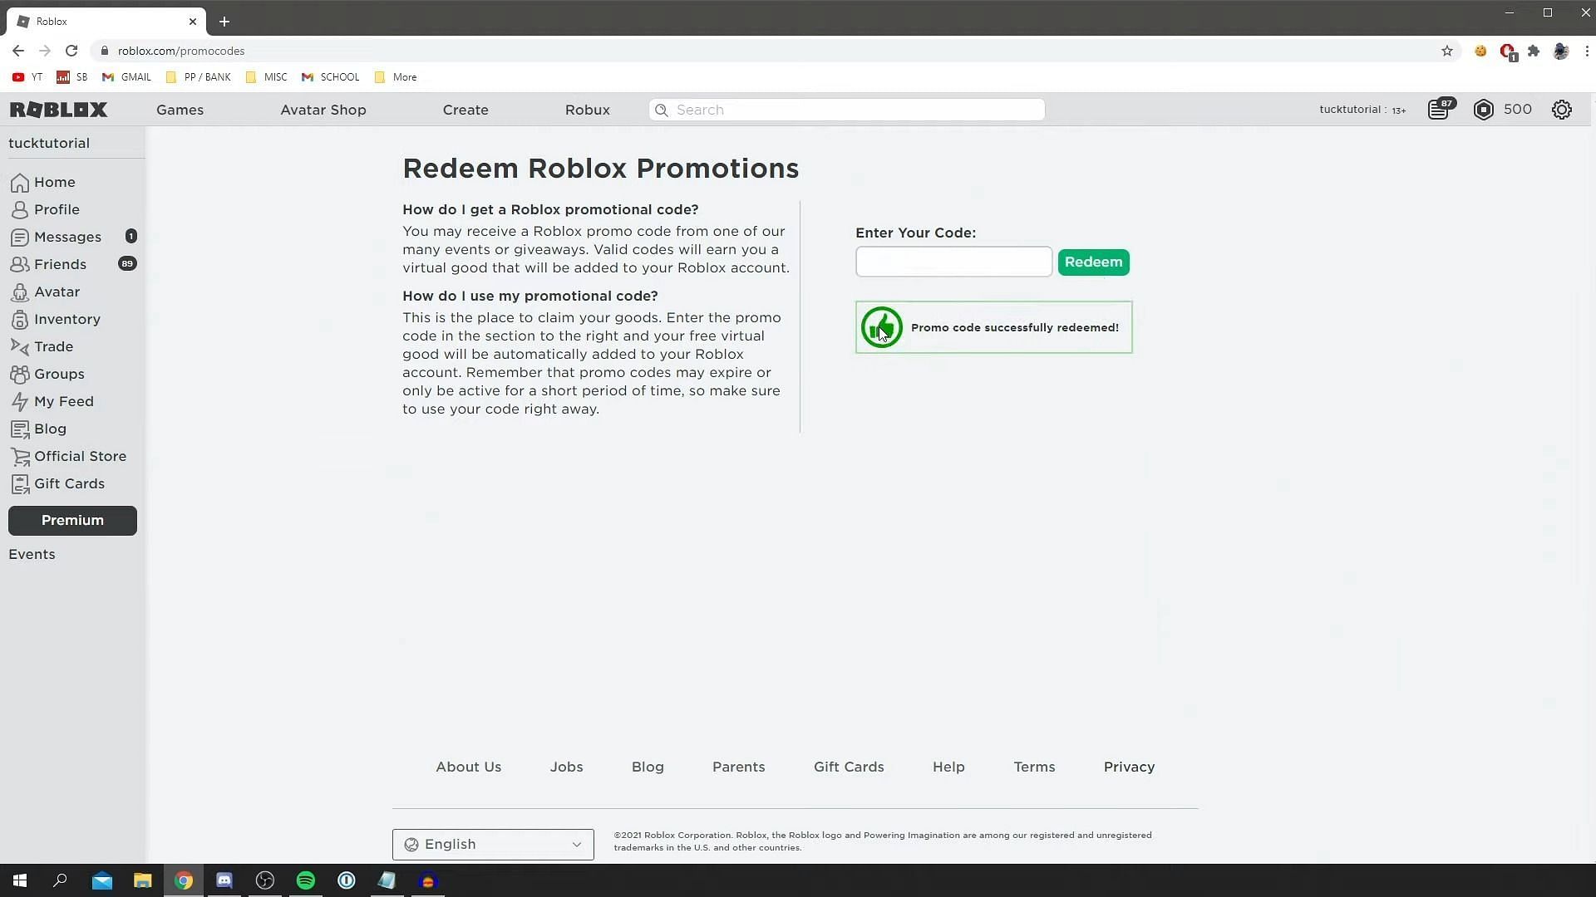Click the promo code input field
The height and width of the screenshot is (897, 1596).
point(953,262)
